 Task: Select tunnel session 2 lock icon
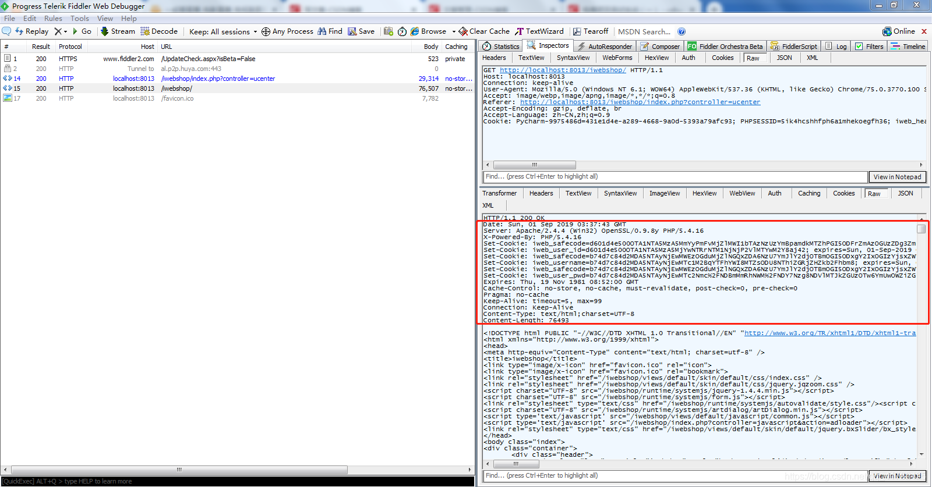pyautogui.click(x=8, y=69)
